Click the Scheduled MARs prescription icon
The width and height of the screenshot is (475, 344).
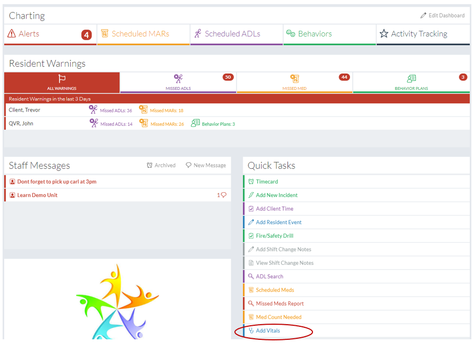pos(105,34)
